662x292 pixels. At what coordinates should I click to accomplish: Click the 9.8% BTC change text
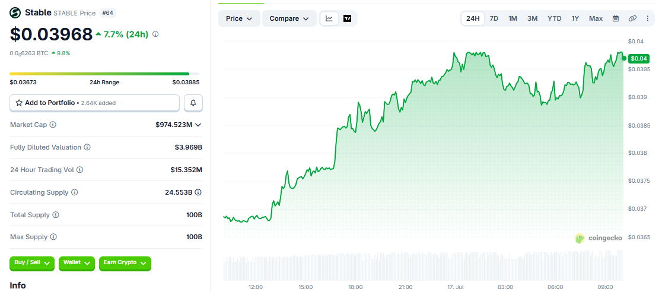click(63, 53)
